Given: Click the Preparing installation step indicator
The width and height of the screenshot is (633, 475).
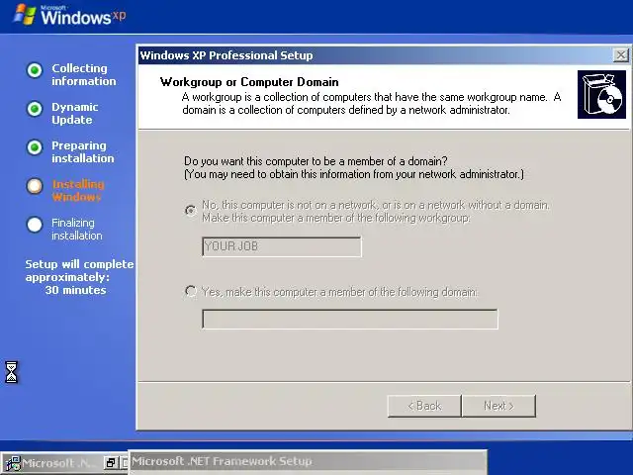Looking at the screenshot, I should (35, 147).
